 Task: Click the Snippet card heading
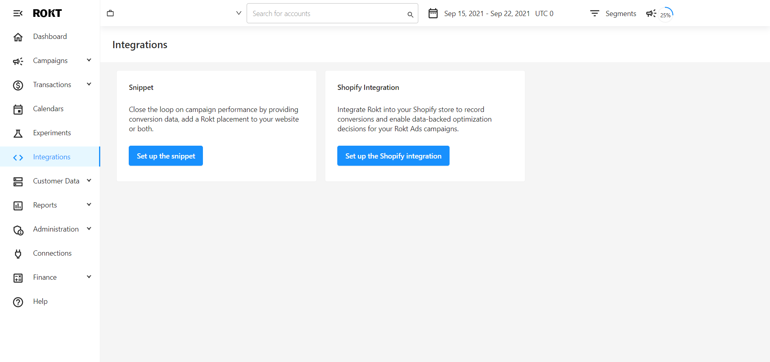coord(141,87)
